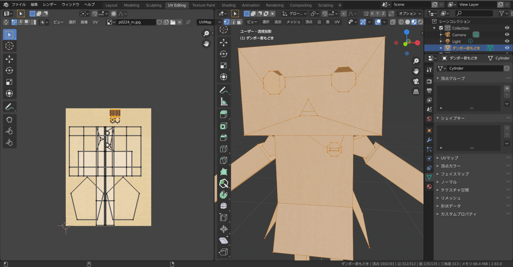Open the オプション dropdown in viewport header
Image resolution: width=513 pixels, height=267 pixels.
[410, 13]
